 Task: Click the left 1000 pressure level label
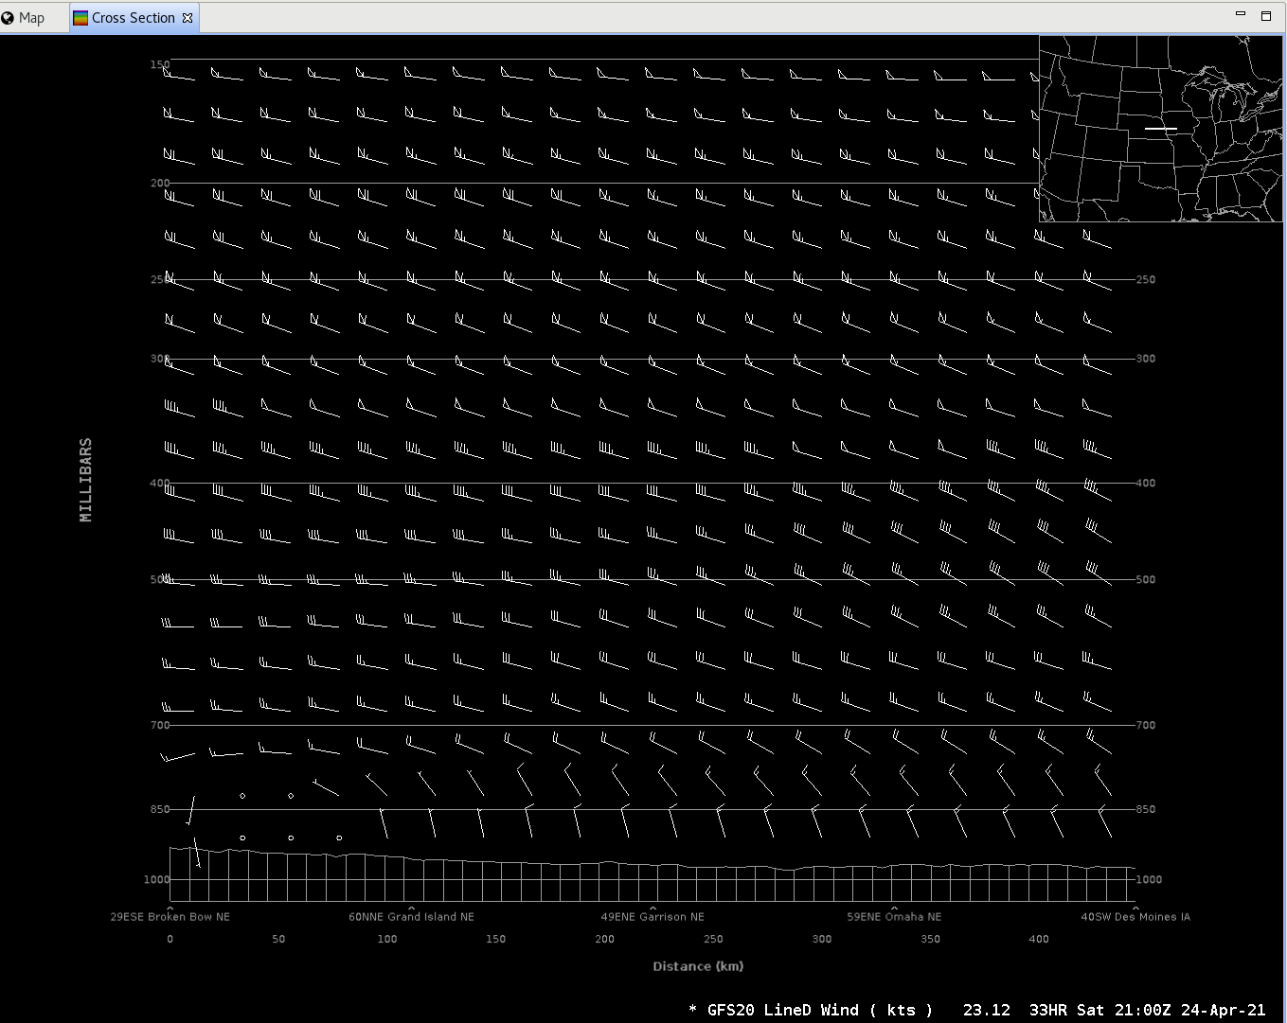pos(156,879)
